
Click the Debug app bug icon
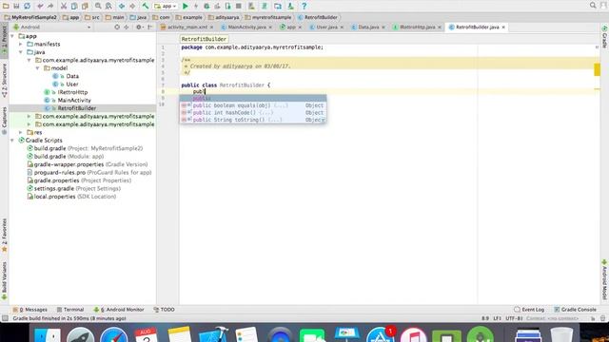[206, 6]
